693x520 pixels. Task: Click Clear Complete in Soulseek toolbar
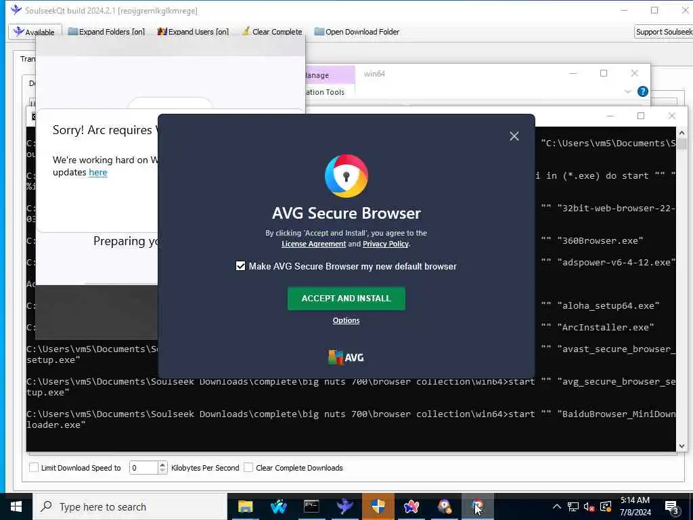point(272,32)
